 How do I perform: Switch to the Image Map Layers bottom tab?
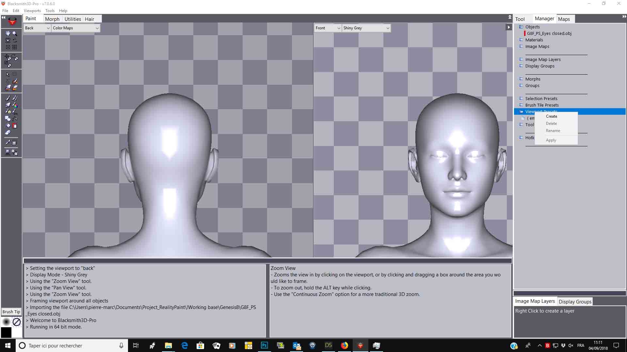tap(535, 301)
